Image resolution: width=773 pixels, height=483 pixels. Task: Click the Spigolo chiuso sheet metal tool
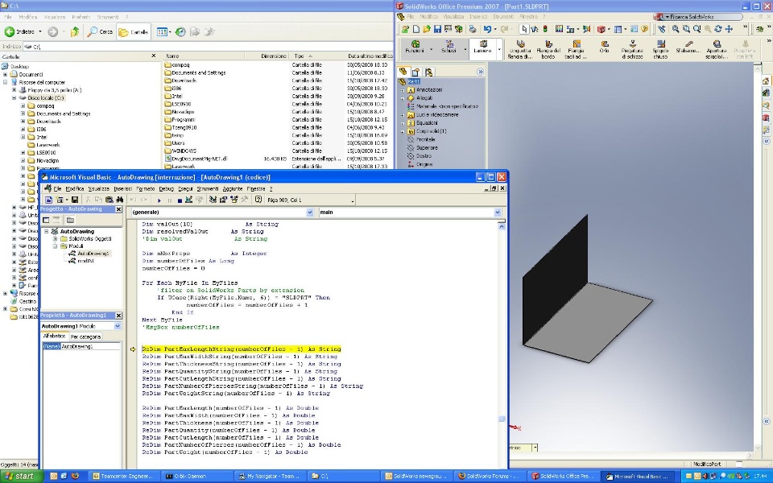(660, 50)
